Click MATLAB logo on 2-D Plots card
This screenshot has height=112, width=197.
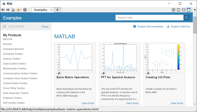coord(148,73)
